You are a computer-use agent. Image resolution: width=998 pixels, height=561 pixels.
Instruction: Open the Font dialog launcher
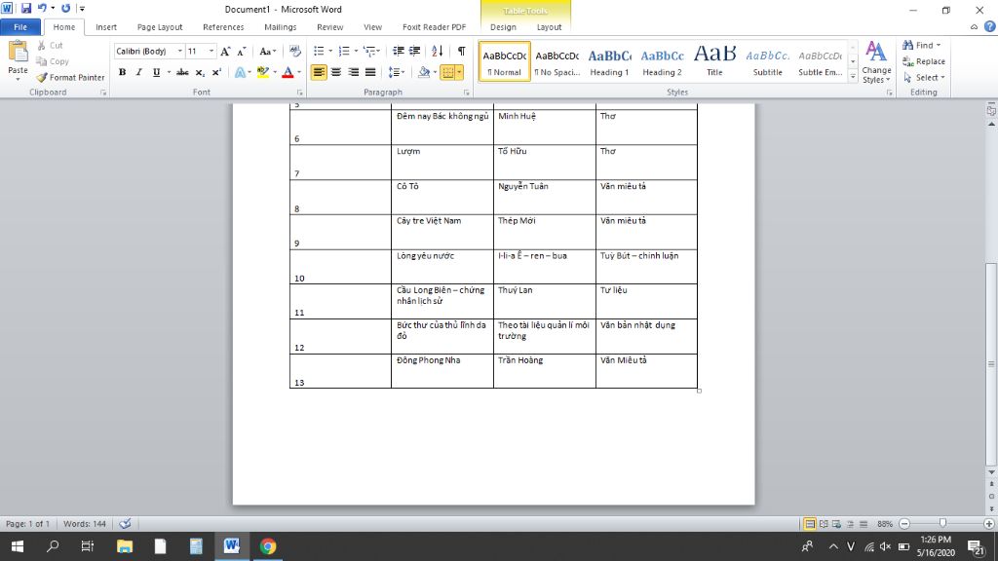click(299, 93)
